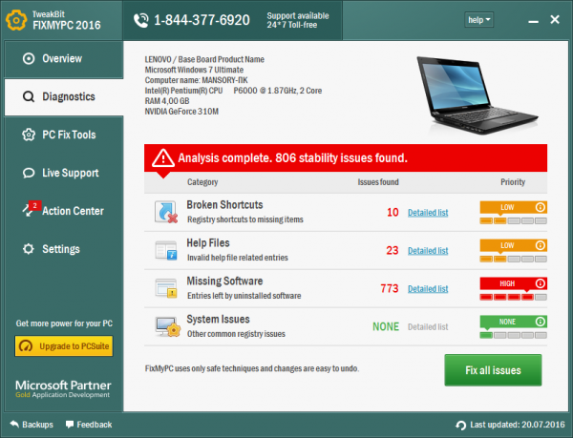This screenshot has height=438, width=573.
Task: Click the LOW priority badge for Help Files
Action: pos(514,245)
